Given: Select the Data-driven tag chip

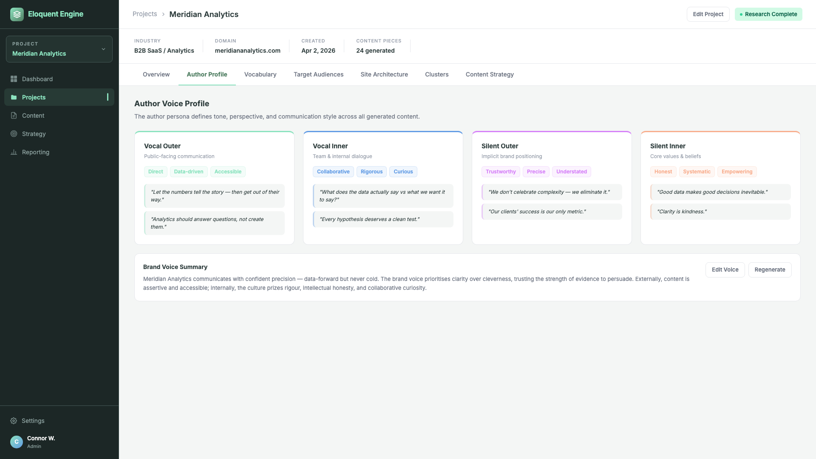Looking at the screenshot, I should pyautogui.click(x=189, y=172).
